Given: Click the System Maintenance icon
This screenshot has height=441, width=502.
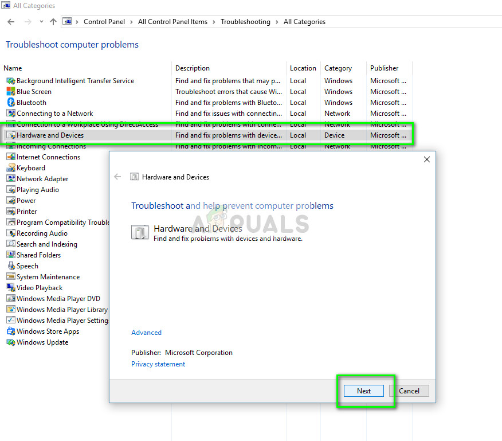Looking at the screenshot, I should 11,277.
